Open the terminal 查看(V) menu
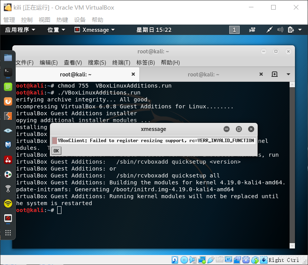 coord(73,63)
